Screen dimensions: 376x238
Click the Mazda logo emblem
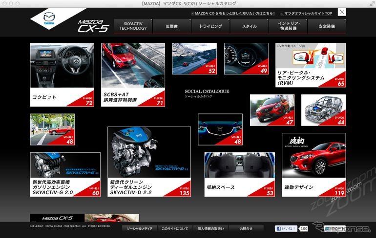click(x=49, y=18)
